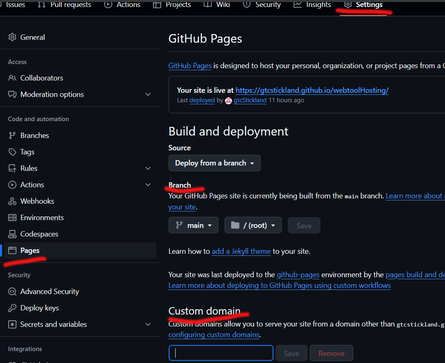This screenshot has height=363, width=445.
Task: Click the Secrets and variables asterisk icon
Action: coord(12,324)
